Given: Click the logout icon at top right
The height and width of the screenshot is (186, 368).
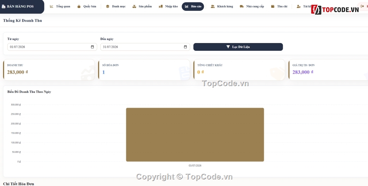Looking at the screenshot, I should point(362,6).
